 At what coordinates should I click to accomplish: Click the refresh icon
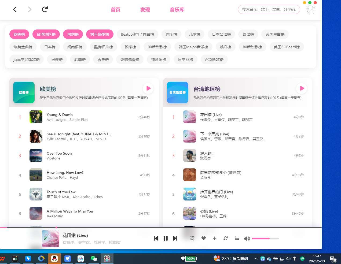pos(45,9)
